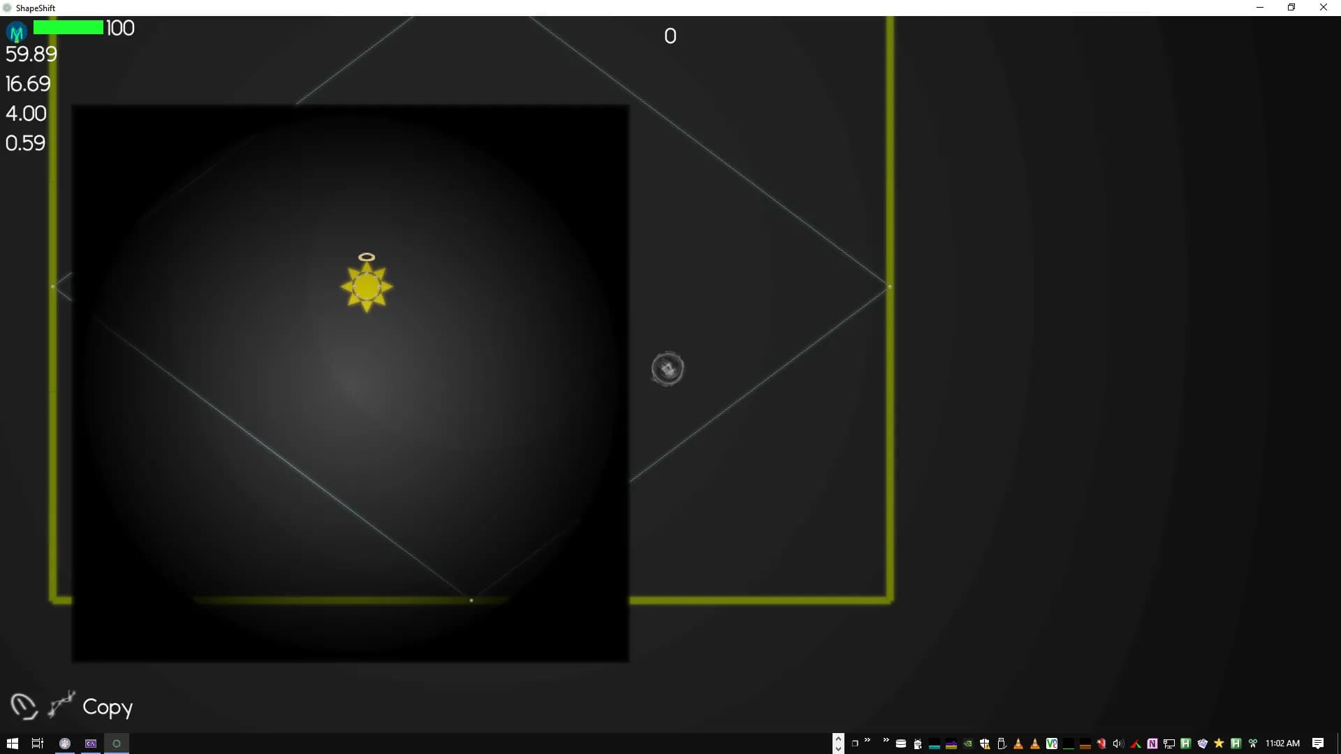
Task: Click the Copy ability label
Action: click(x=108, y=707)
